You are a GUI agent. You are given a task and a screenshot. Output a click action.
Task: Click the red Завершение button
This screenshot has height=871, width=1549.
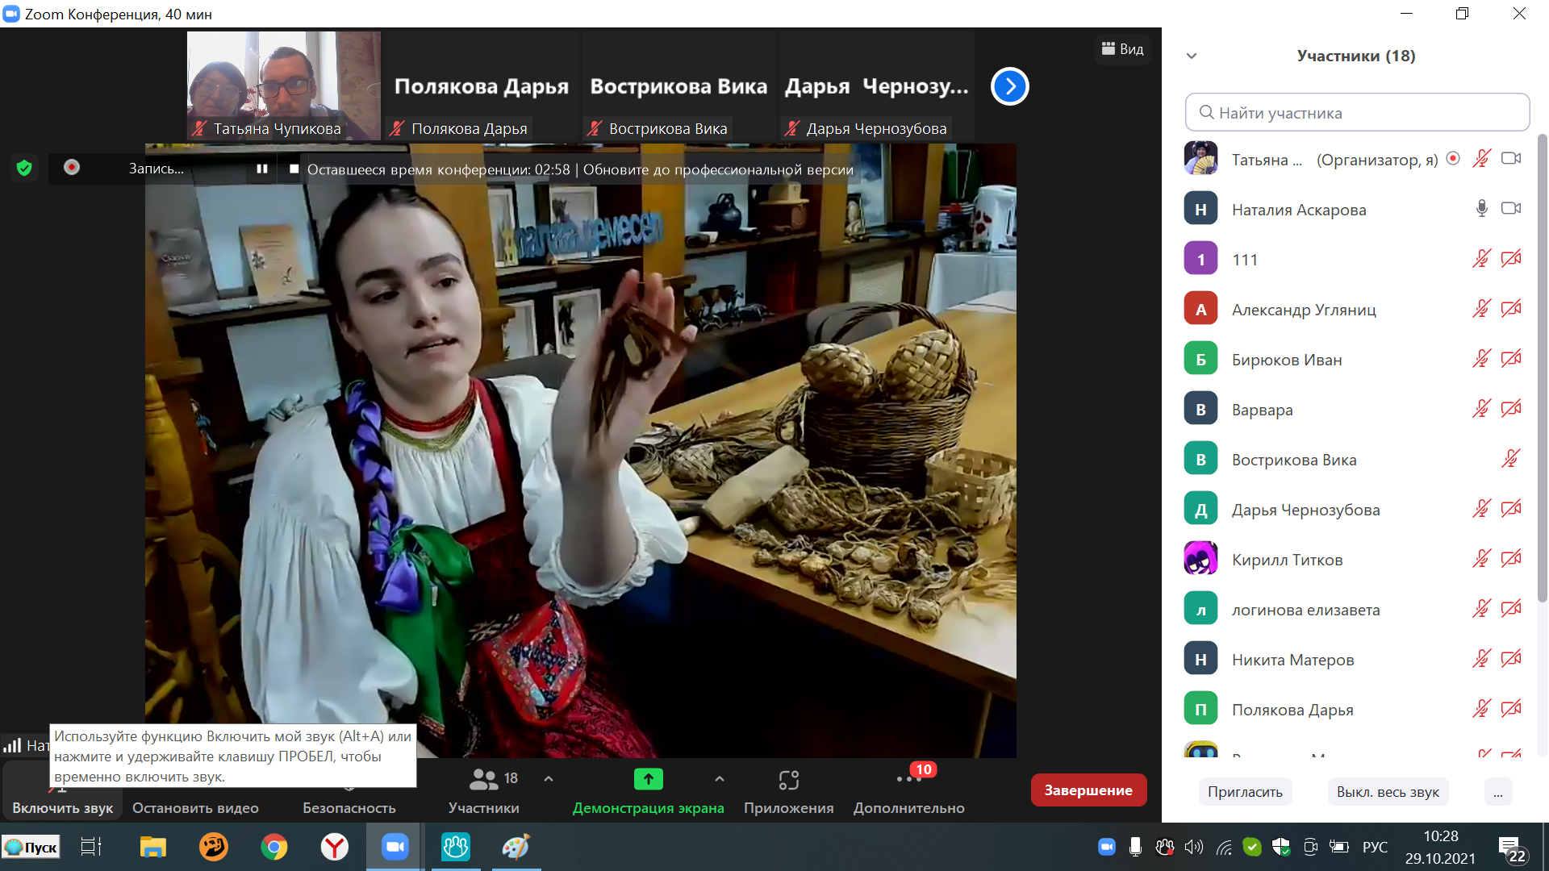pos(1088,790)
